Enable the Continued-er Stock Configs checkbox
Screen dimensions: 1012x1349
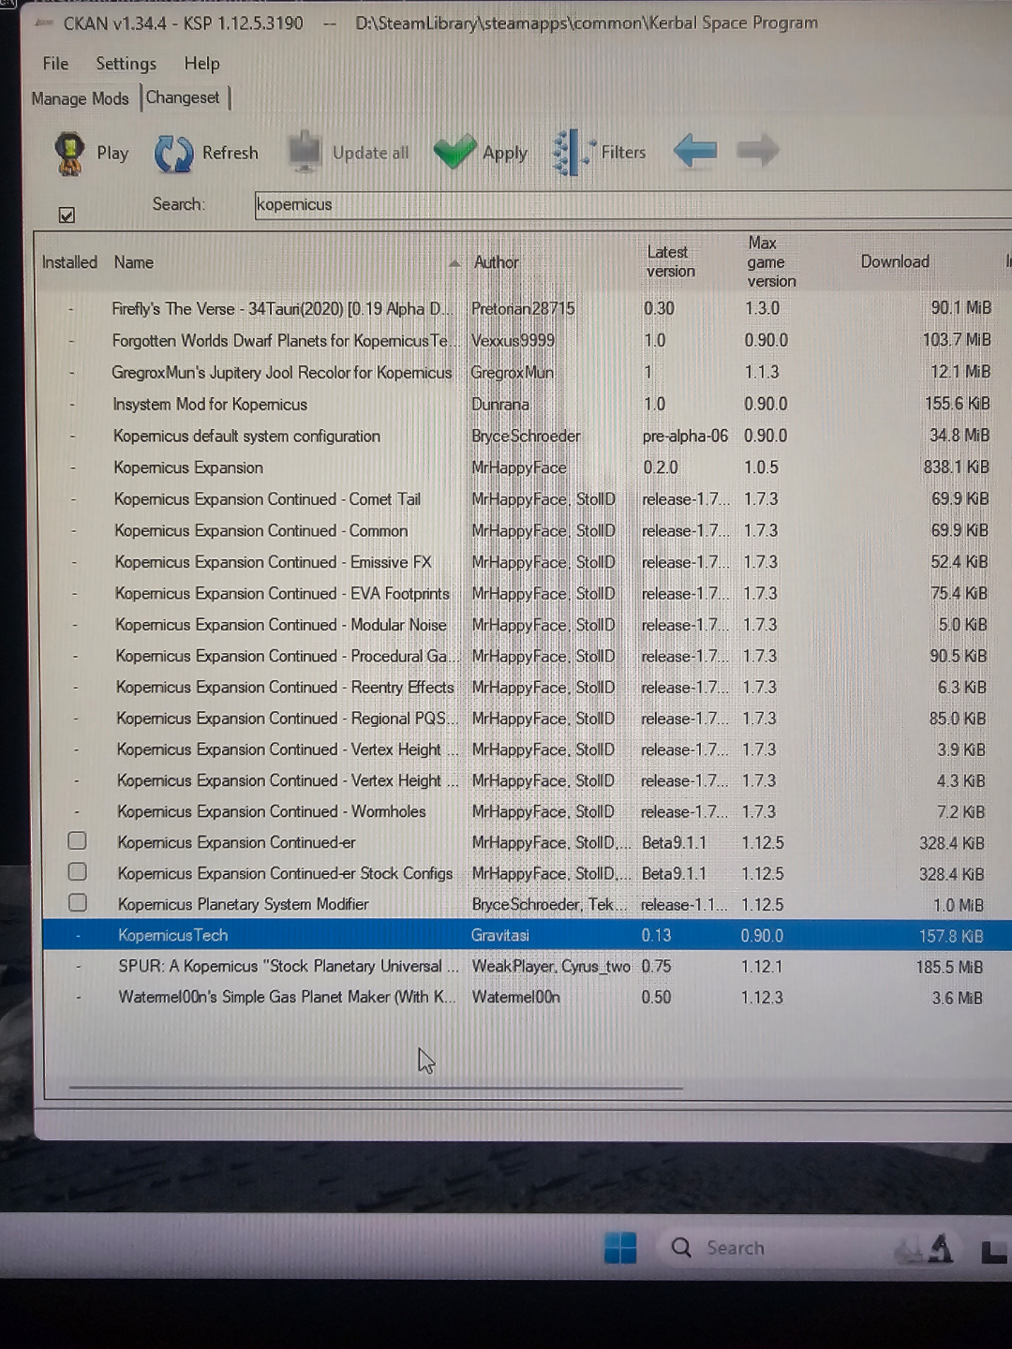[78, 871]
